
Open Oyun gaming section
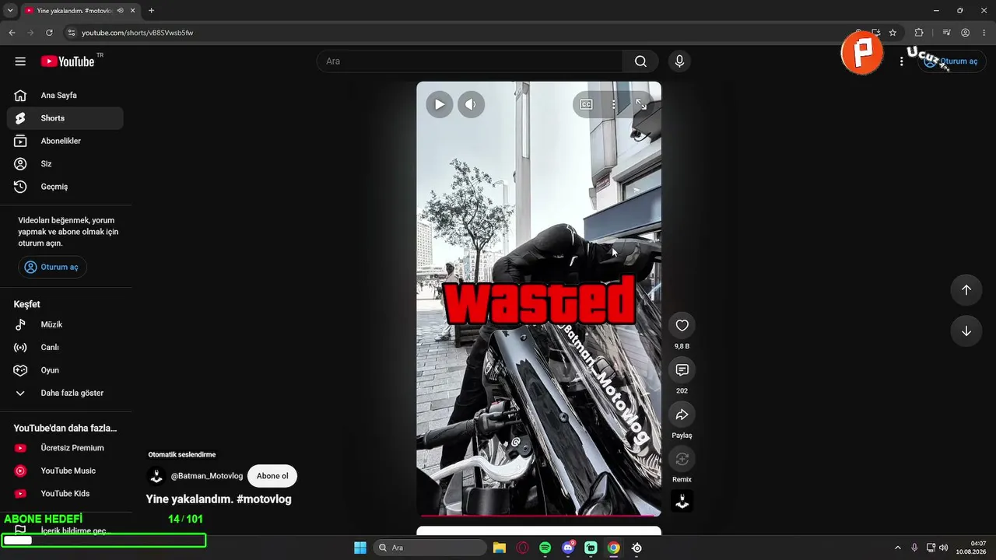[x=65, y=370]
